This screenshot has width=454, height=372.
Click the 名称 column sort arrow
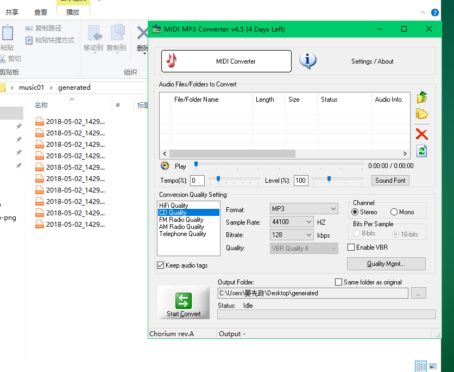[x=72, y=100]
